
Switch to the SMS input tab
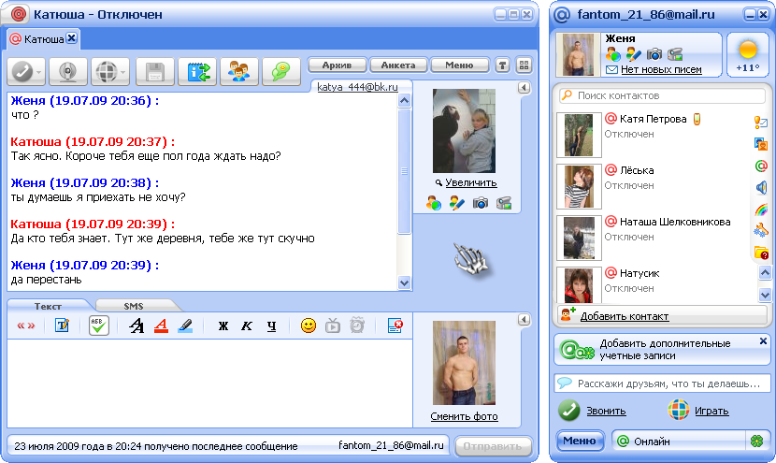[x=134, y=306]
